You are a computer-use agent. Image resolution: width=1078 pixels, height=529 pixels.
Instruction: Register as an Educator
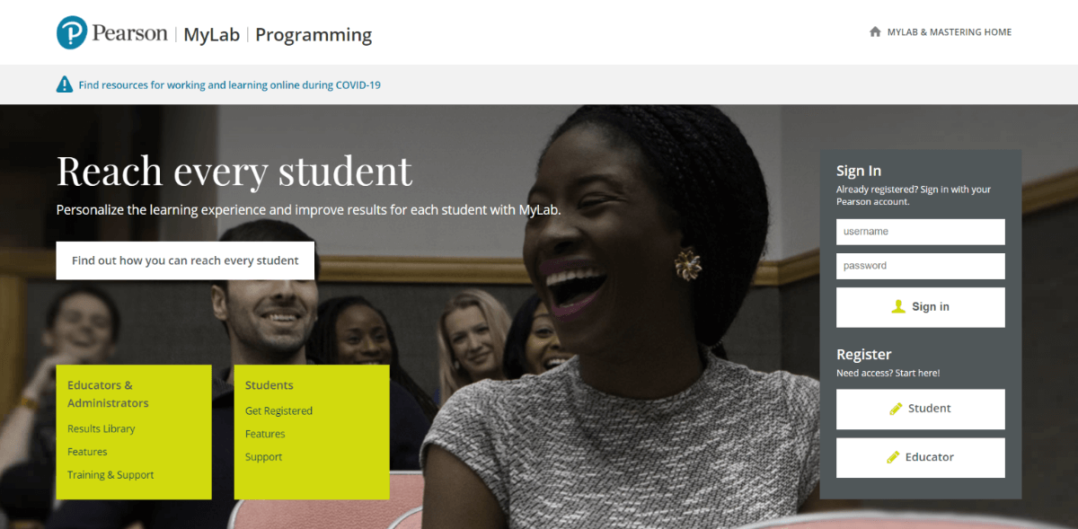[x=921, y=457]
